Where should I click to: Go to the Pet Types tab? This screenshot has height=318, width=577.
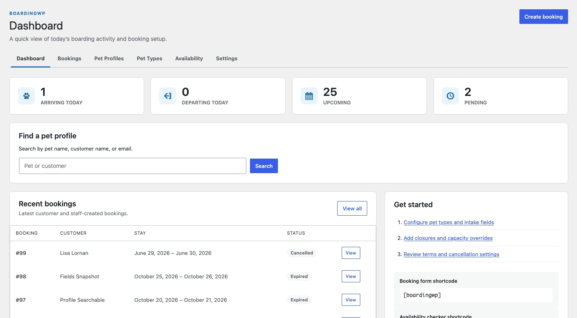[149, 58]
